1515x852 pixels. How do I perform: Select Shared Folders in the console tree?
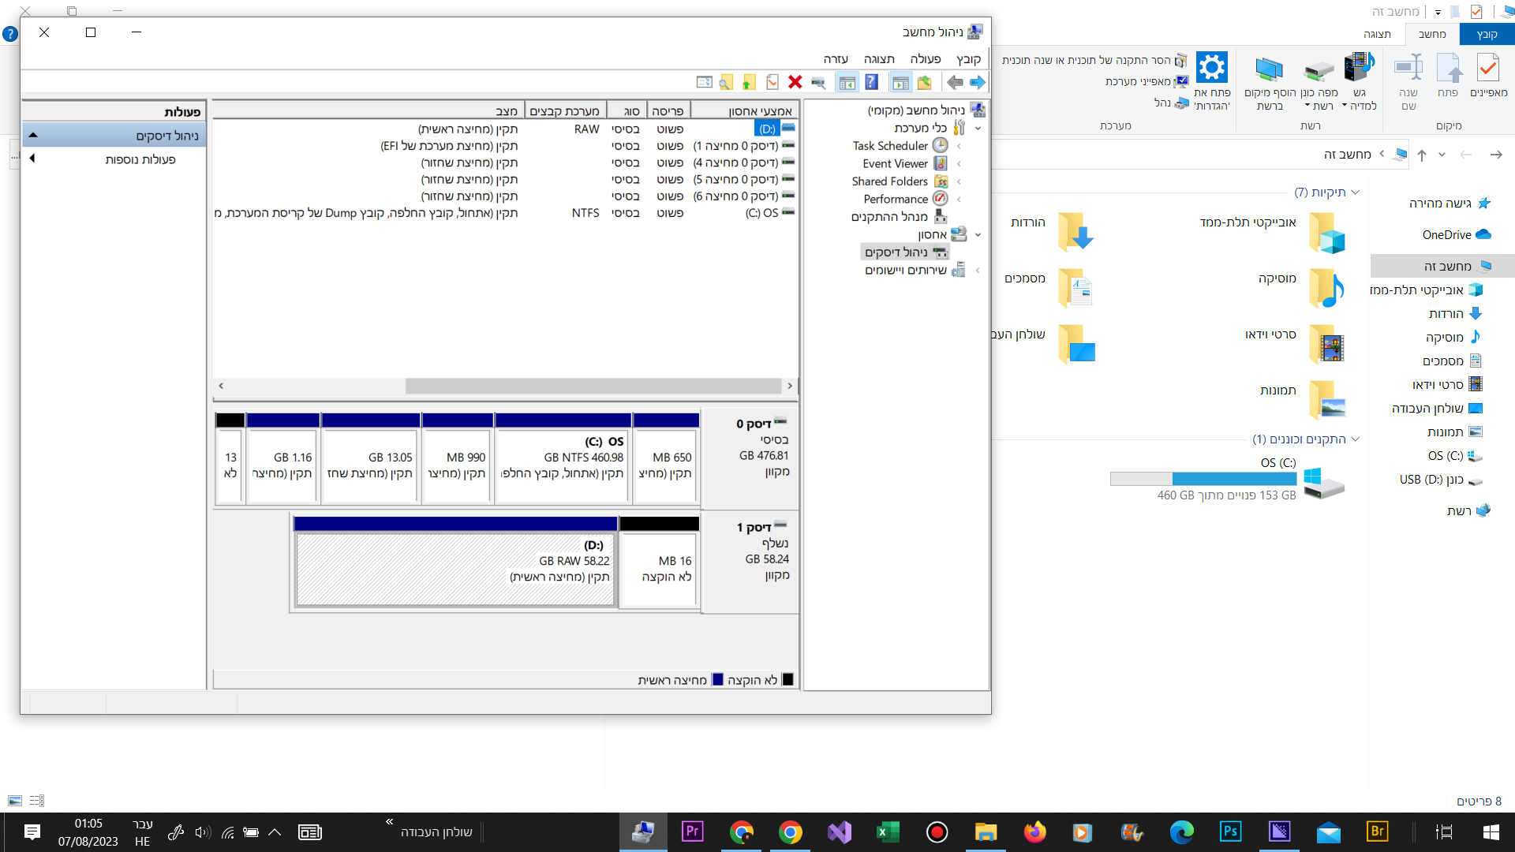click(x=889, y=181)
